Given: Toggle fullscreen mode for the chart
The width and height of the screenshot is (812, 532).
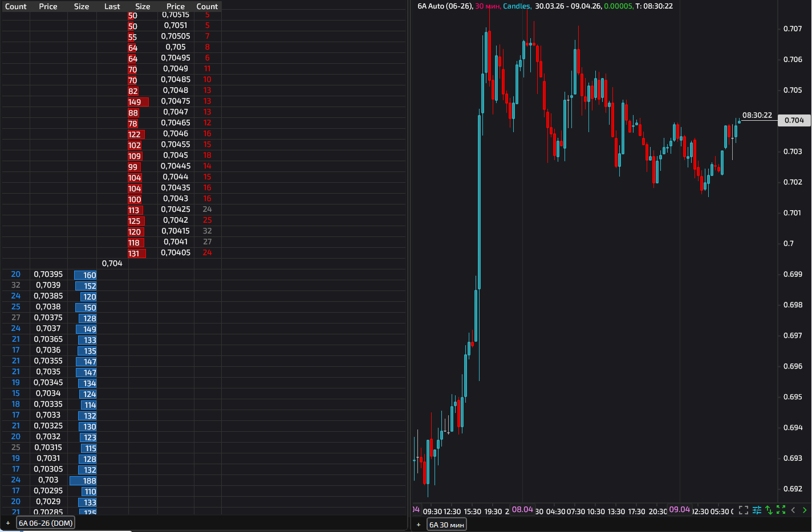Looking at the screenshot, I should coord(744,510).
